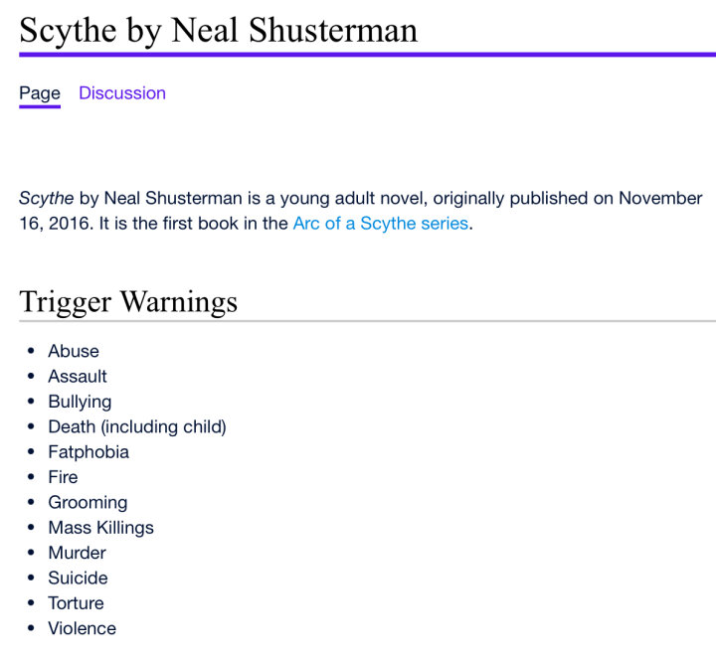
Task: Select the Mass Killings entry
Action: point(100,528)
